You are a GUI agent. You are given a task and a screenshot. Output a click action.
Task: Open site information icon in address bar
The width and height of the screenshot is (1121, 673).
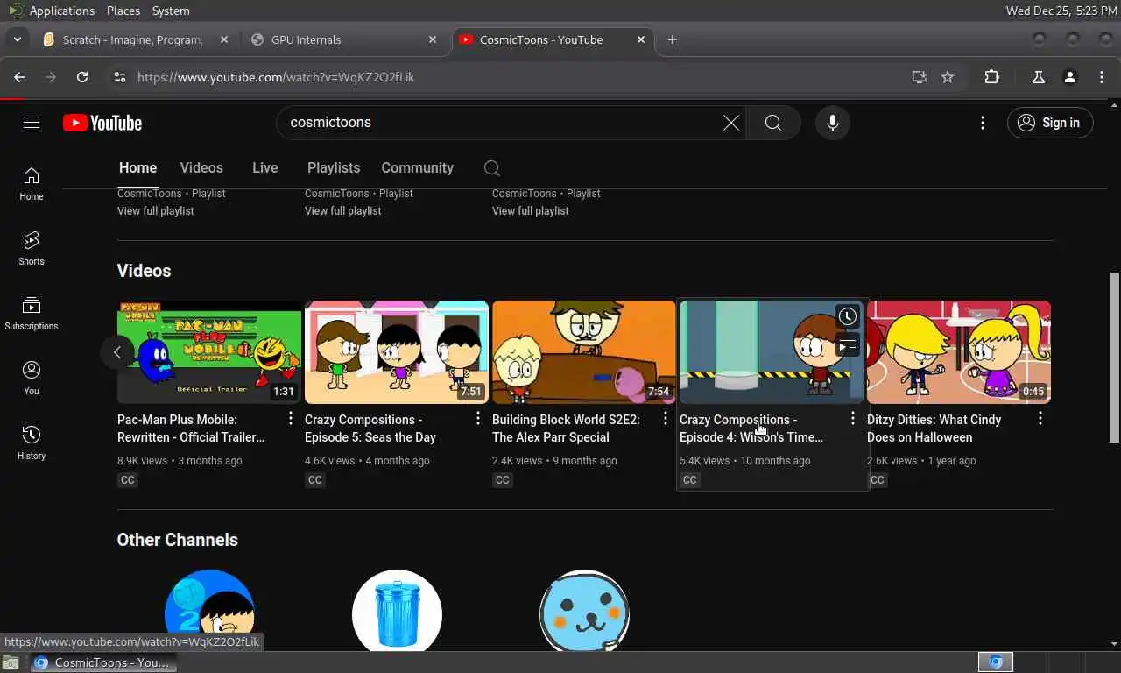(x=120, y=77)
